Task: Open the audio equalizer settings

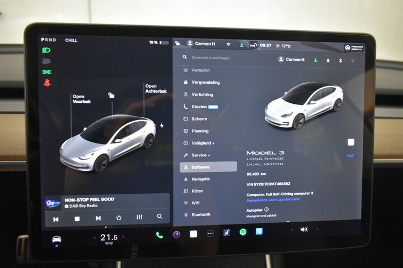Action: pos(139,217)
